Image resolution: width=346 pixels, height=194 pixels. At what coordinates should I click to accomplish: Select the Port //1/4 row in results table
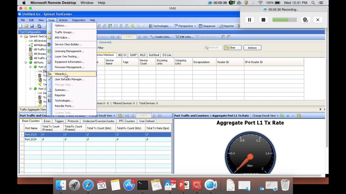pos(95,140)
